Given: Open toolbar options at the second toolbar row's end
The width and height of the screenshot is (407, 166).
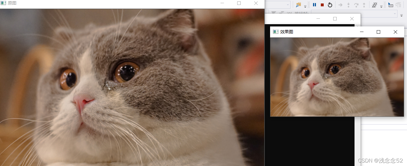Looking at the screenshot, I should (402, 15).
